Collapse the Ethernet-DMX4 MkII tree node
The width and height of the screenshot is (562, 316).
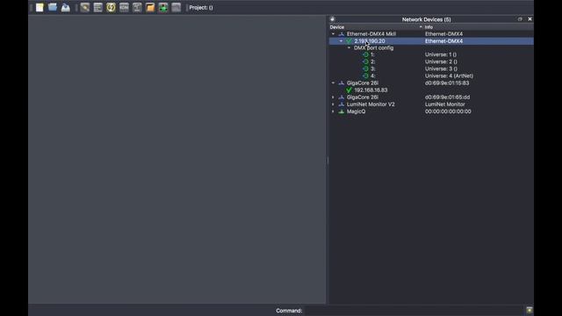334,34
